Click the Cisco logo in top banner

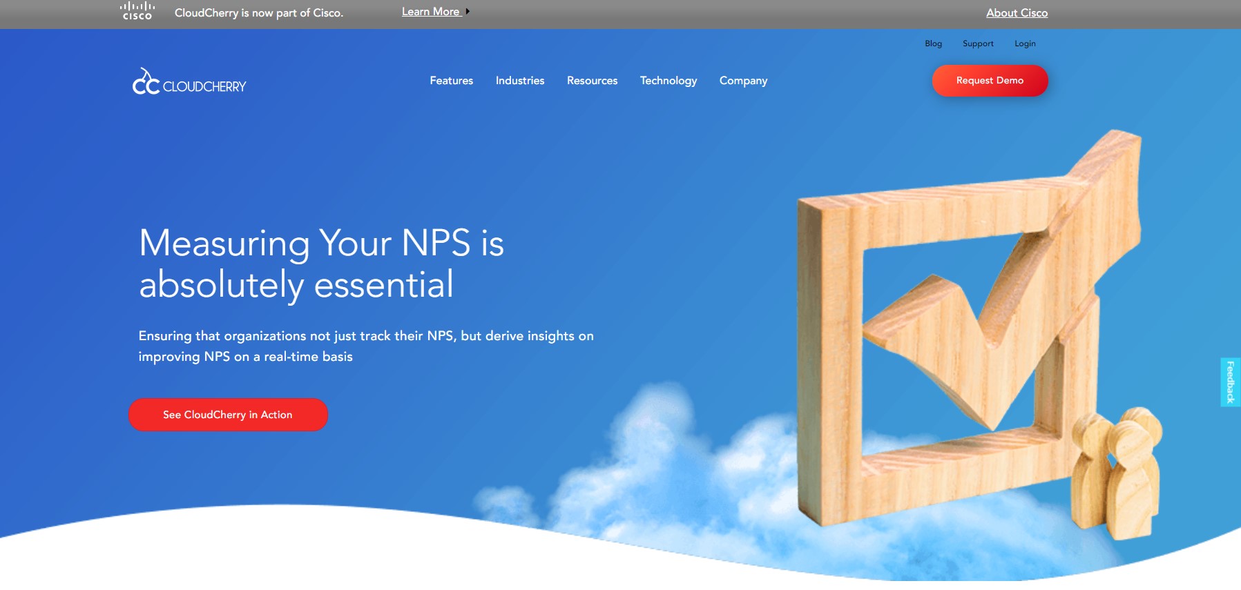coord(137,11)
